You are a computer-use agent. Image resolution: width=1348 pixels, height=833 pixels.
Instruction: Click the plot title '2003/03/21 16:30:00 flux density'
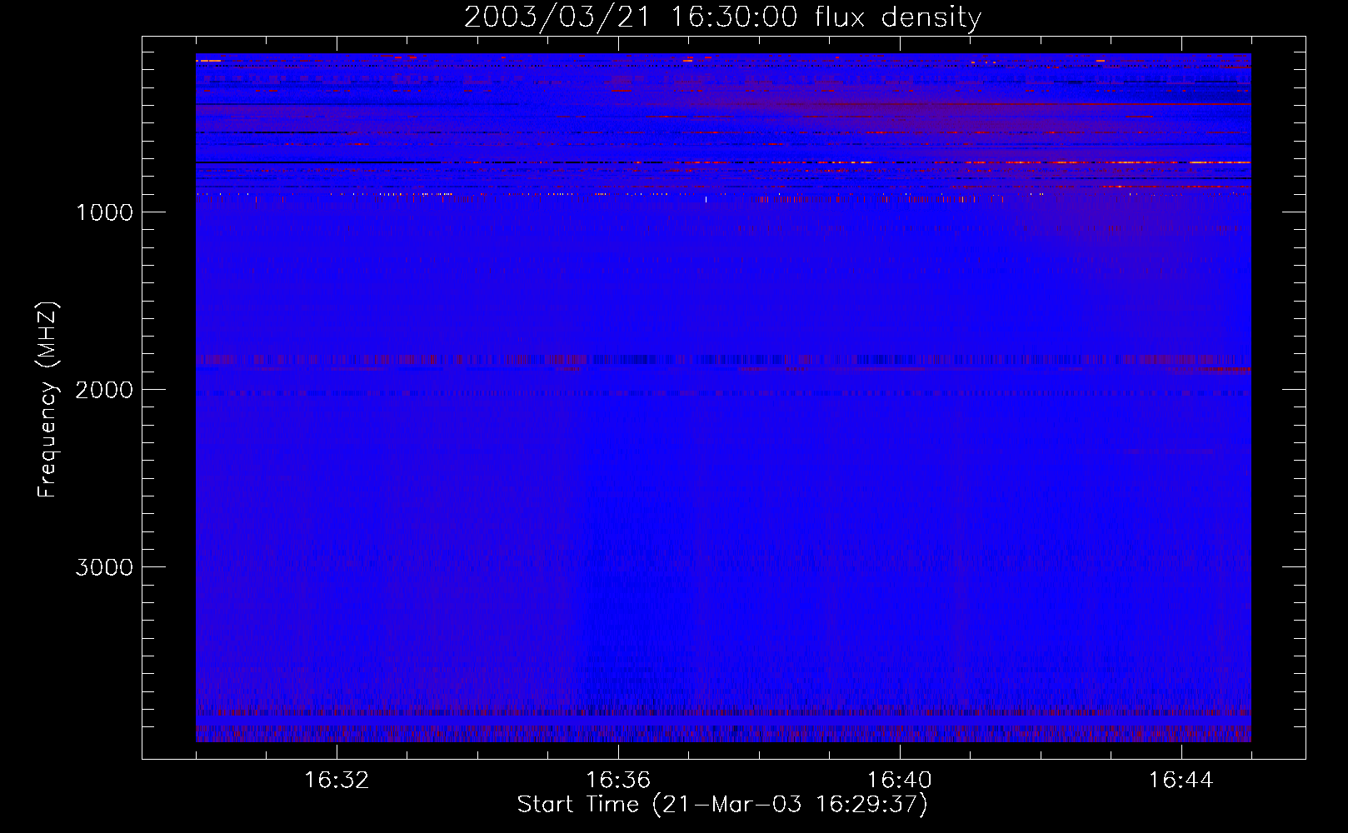(722, 17)
